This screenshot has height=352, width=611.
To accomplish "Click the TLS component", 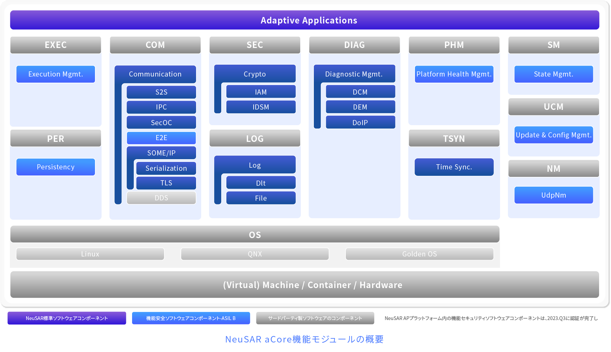I will (166, 183).
